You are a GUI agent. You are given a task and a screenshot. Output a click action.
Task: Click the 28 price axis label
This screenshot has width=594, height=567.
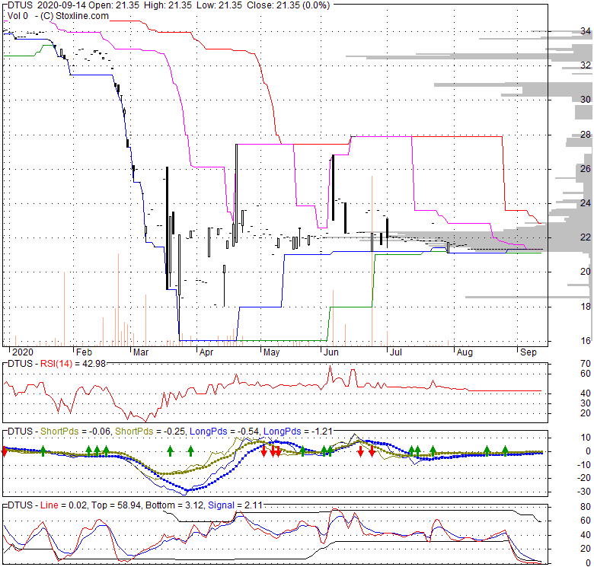(x=586, y=135)
